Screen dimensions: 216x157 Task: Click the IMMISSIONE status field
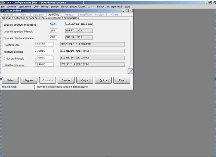coord(18,87)
